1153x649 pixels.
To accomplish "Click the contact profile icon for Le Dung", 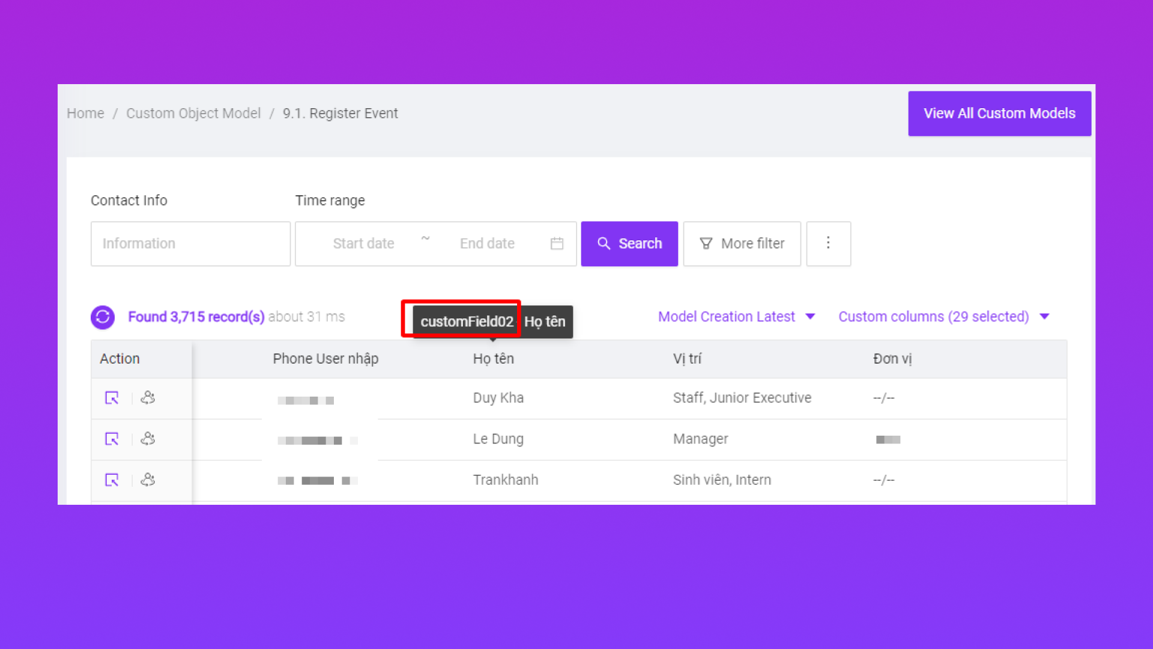I will (x=148, y=439).
